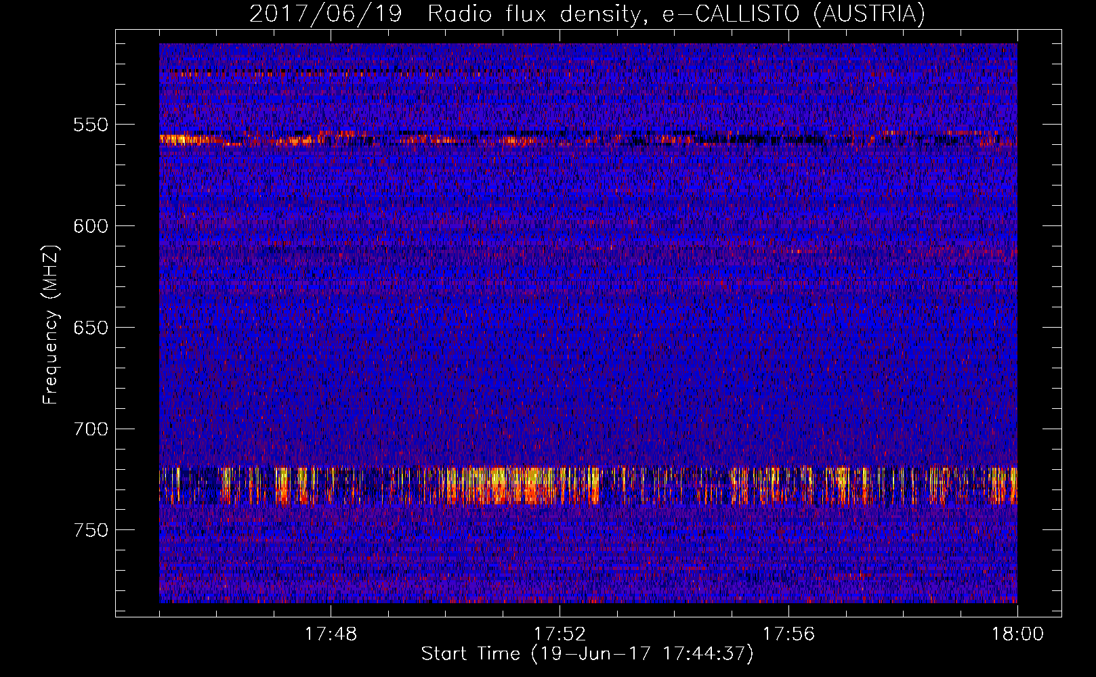Select the '750' frequency axis label
This screenshot has height=677, width=1096.
click(91, 530)
